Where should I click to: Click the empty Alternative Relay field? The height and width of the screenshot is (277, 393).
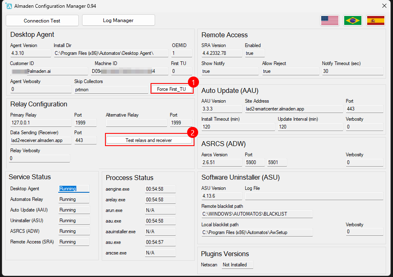[x=136, y=123]
